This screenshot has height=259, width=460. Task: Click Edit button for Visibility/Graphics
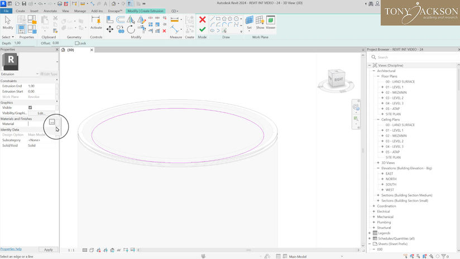(41, 113)
